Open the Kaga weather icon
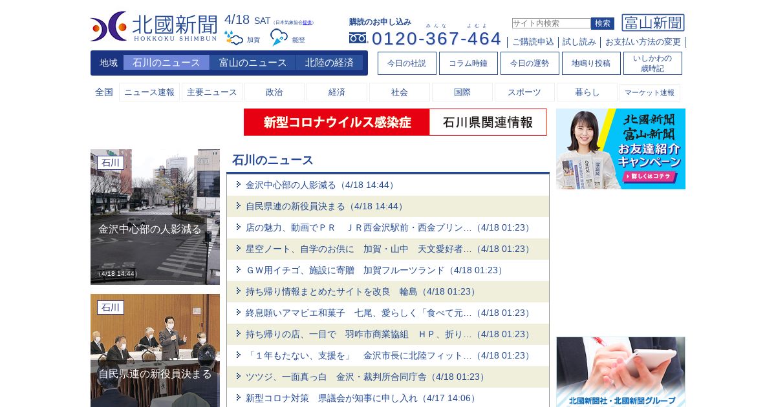This screenshot has width=776, height=407. (x=233, y=38)
